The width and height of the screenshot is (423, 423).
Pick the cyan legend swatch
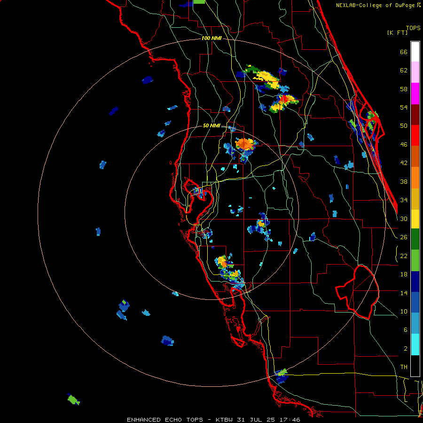coord(415,345)
